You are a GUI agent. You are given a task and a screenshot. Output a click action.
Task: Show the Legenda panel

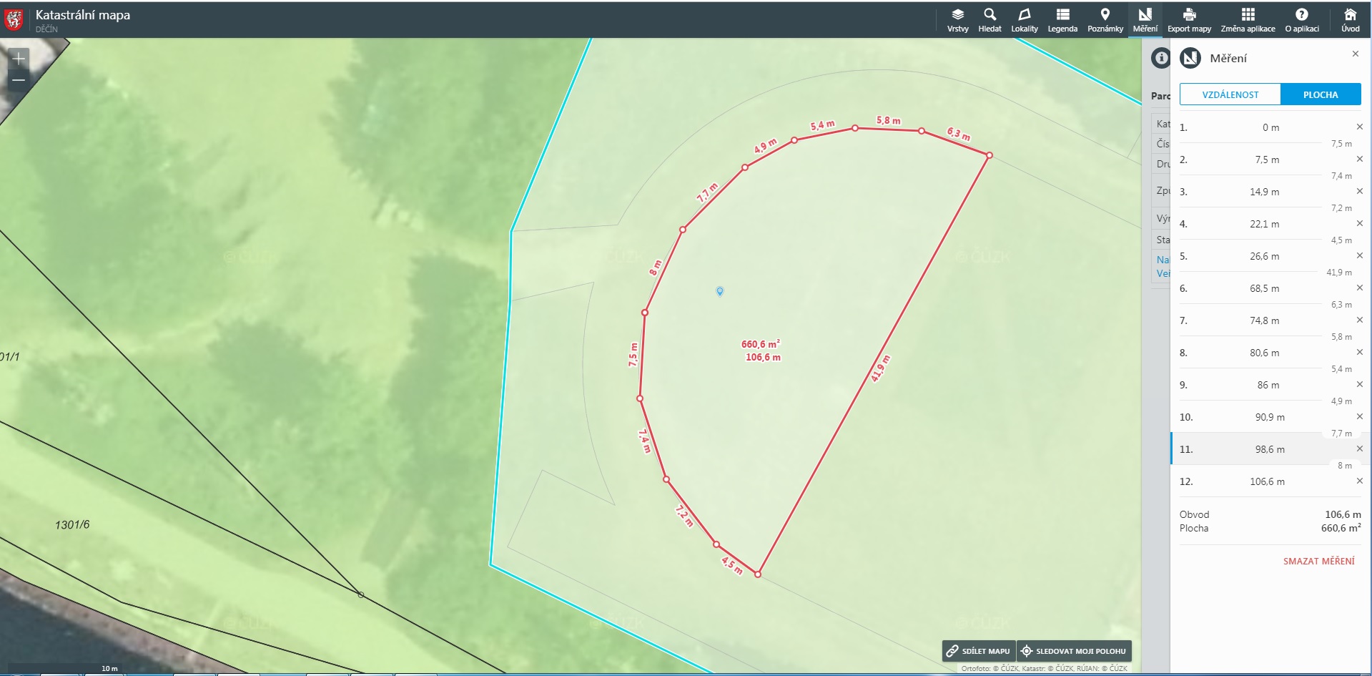tap(1062, 20)
